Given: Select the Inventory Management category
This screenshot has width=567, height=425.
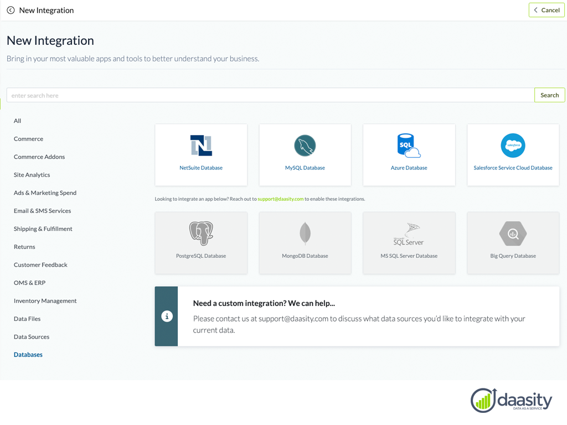Looking at the screenshot, I should 45,300.
